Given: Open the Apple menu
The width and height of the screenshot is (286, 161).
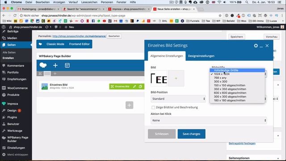Looking at the screenshot, I should (6, 2).
